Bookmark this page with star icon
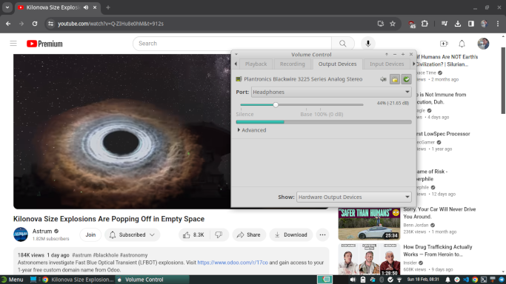This screenshot has width=506, height=284. coord(393,24)
